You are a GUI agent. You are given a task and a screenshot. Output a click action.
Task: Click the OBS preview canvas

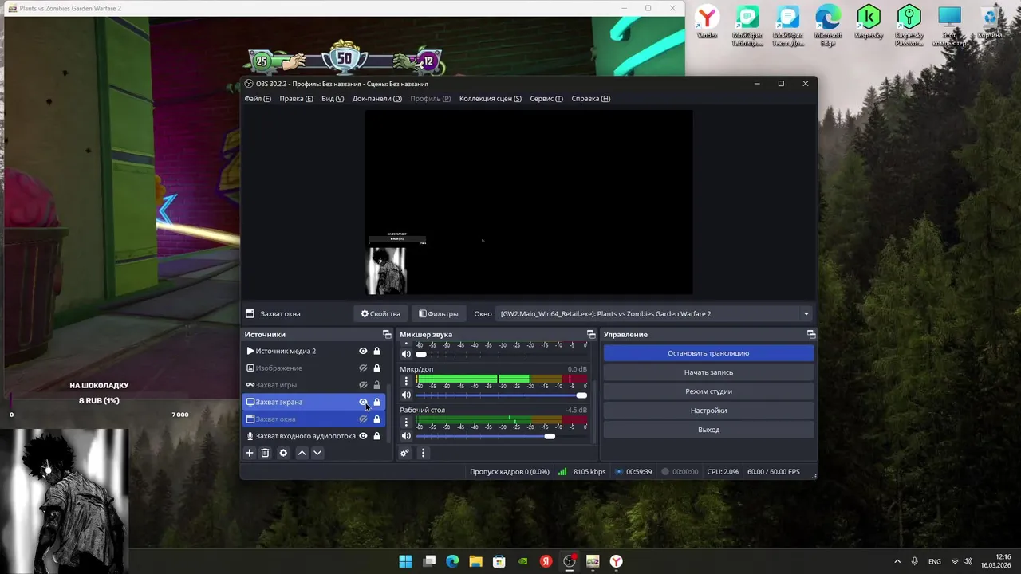tap(529, 202)
